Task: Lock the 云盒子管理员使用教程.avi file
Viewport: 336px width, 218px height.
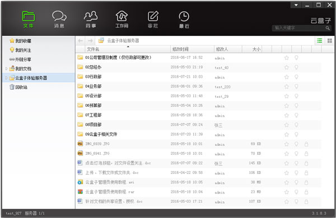Action: (306, 182)
